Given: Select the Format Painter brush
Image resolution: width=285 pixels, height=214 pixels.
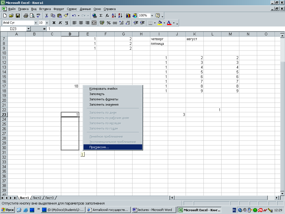Looking at the screenshot, I should tap(66, 16).
